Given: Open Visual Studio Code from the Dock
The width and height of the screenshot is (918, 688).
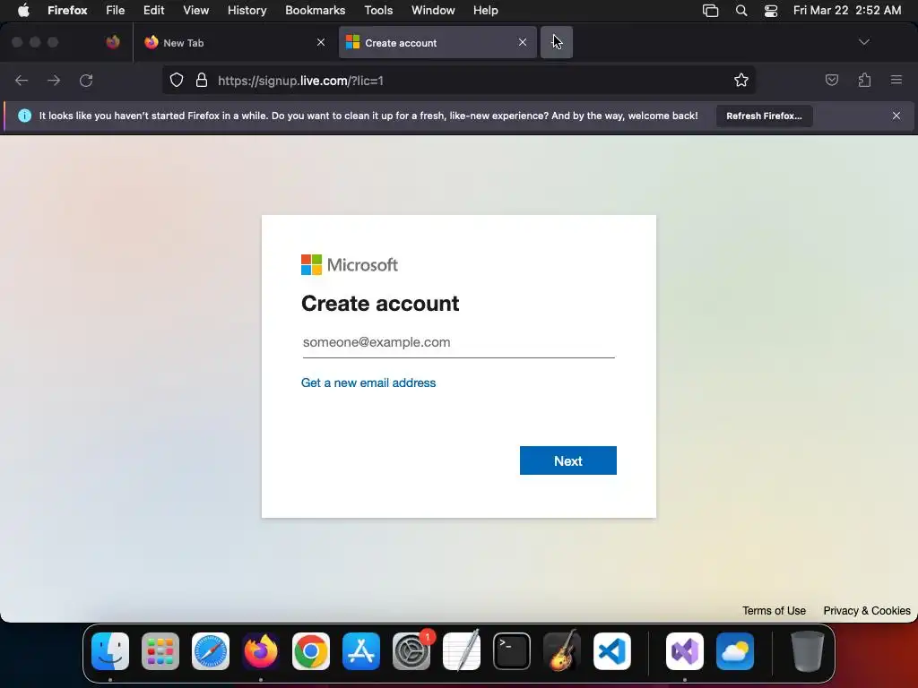Looking at the screenshot, I should pos(611,651).
